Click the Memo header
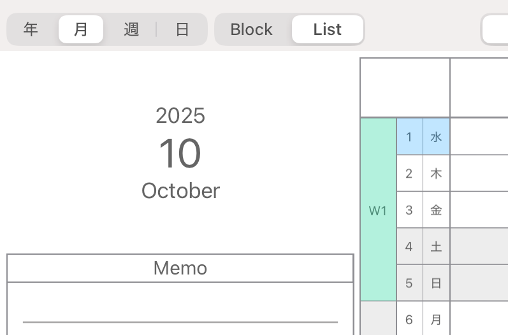508x335 pixels. [x=180, y=268]
